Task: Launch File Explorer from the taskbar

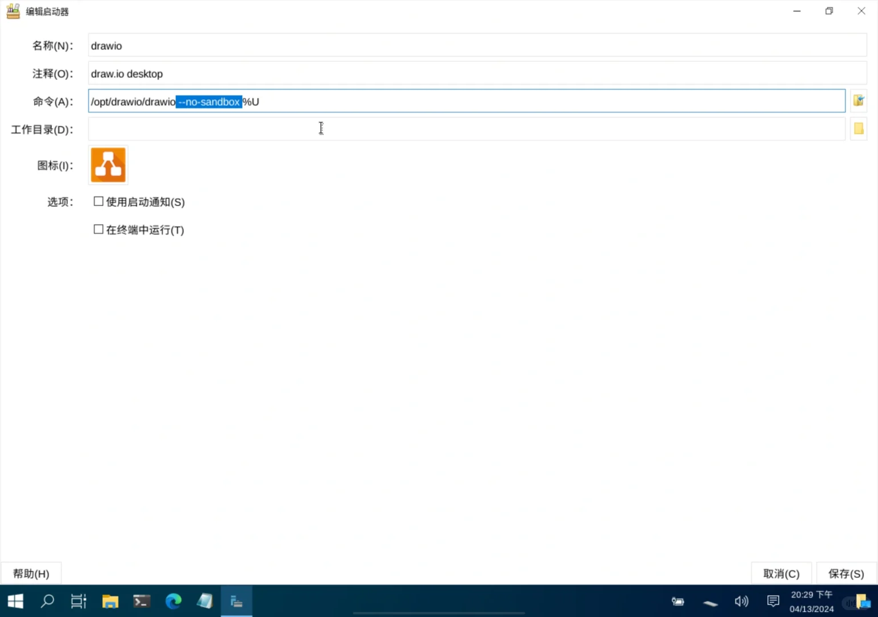Action: tap(110, 601)
